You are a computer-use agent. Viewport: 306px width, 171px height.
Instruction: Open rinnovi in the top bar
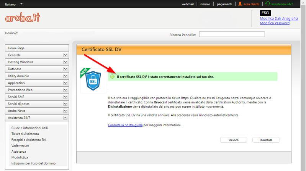point(205,4)
